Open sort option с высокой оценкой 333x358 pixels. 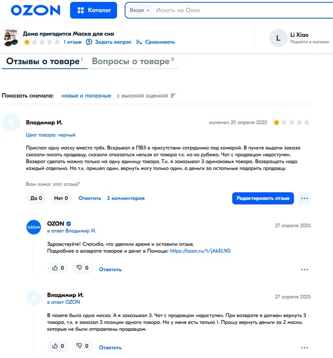pos(146,96)
